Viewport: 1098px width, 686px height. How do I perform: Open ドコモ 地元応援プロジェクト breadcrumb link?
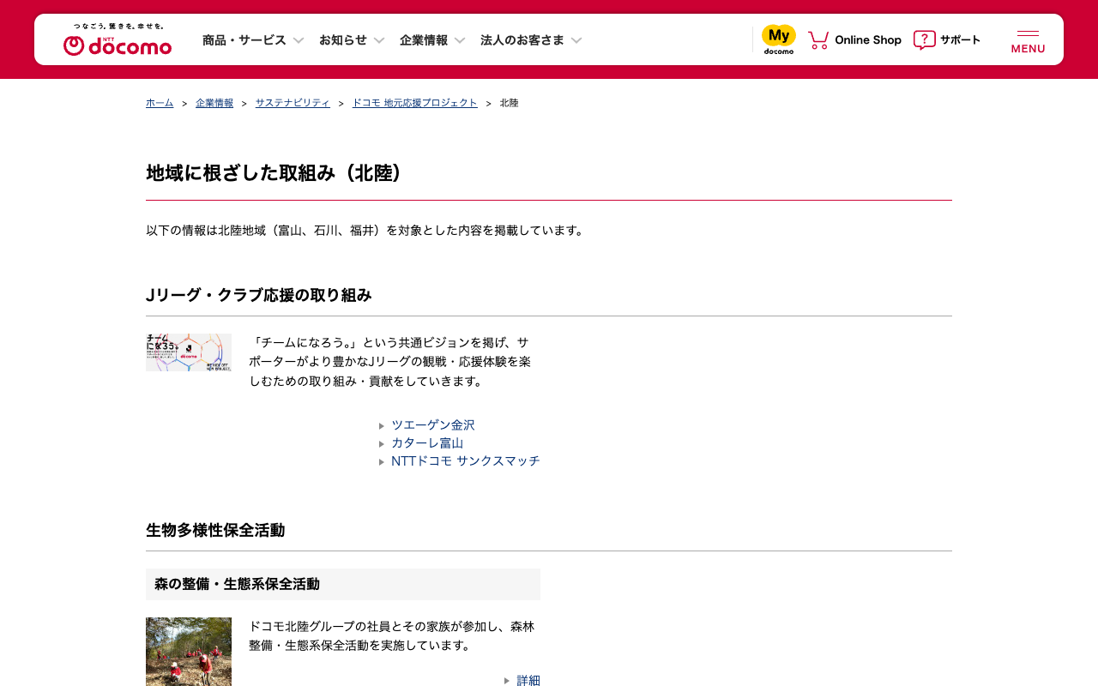pos(415,103)
